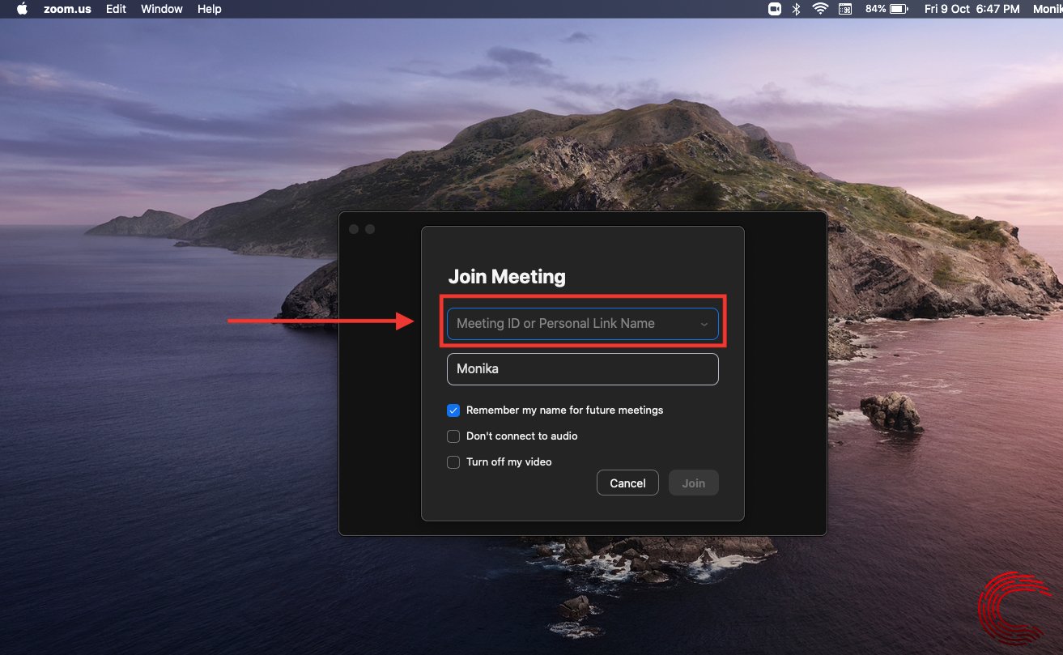This screenshot has width=1063, height=655.
Task: Open the date and time Fri 9 Oct
Action: (972, 9)
